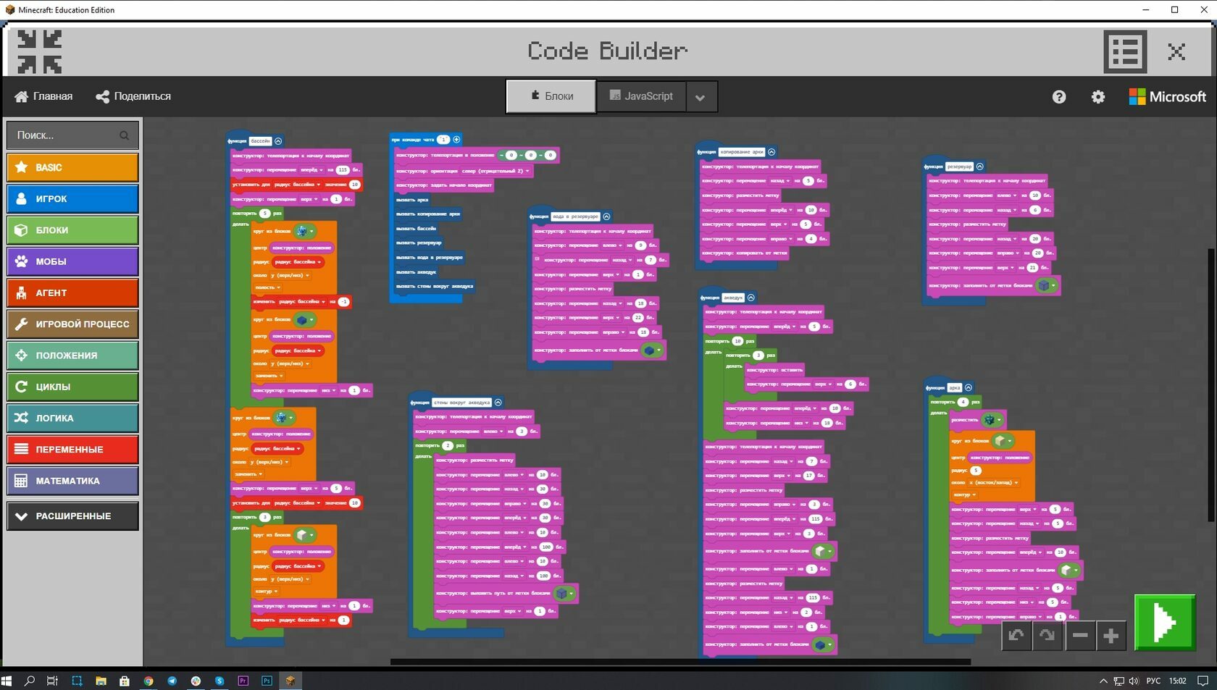Viewport: 1217px width, 690px height.
Task: Run the program with the green play button
Action: [x=1165, y=622]
